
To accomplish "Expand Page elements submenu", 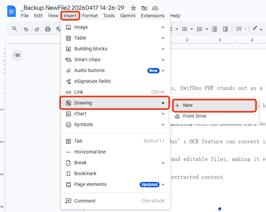I will click(x=115, y=184).
